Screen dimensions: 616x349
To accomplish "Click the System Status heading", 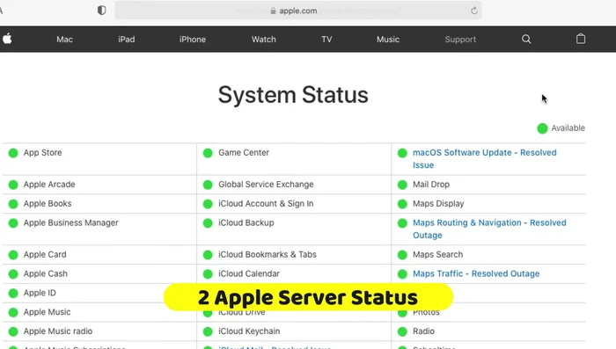I will click(293, 95).
